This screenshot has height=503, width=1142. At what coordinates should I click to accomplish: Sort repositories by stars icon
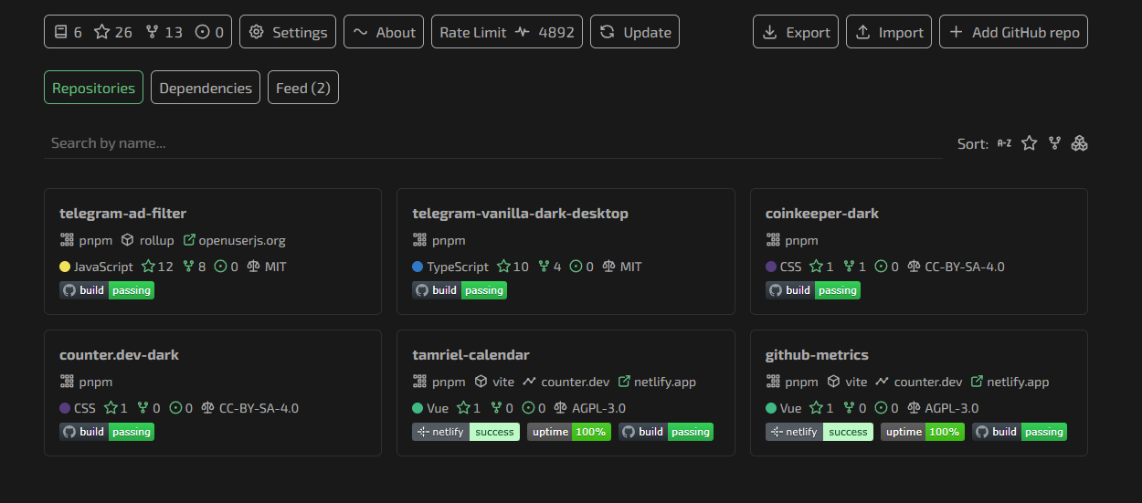click(x=1030, y=143)
